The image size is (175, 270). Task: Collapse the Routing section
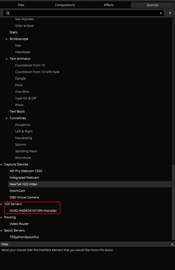pyautogui.click(x=1, y=217)
